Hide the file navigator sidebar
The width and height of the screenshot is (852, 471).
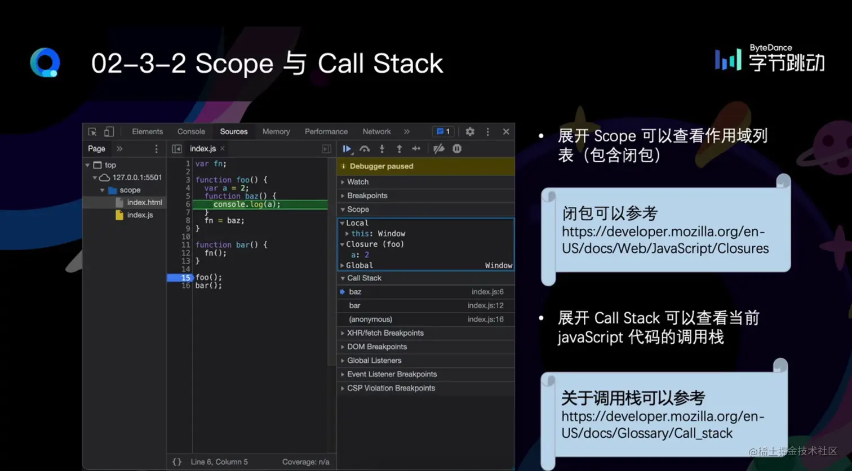(177, 149)
